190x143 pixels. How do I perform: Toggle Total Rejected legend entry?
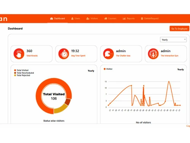(22, 76)
